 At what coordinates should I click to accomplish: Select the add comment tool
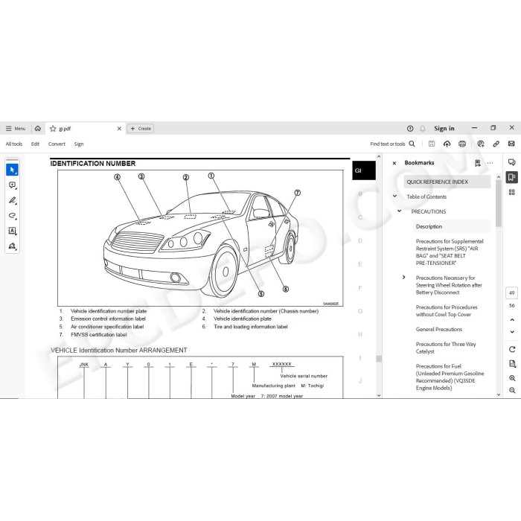pos(13,185)
